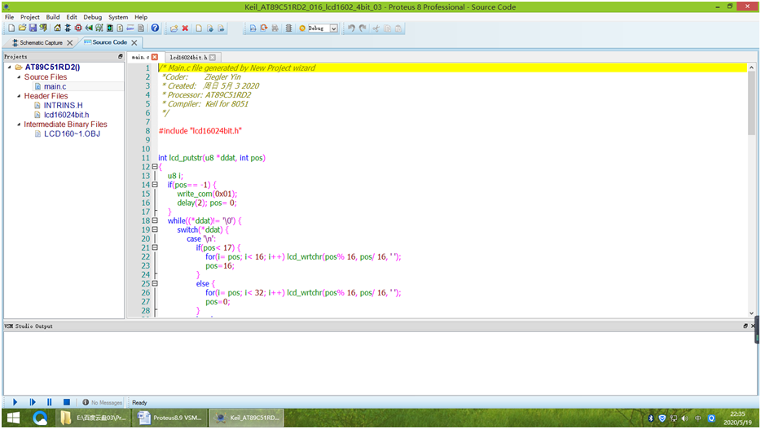761x429 pixels.
Task: Stop the simulation
Action: tap(67, 402)
